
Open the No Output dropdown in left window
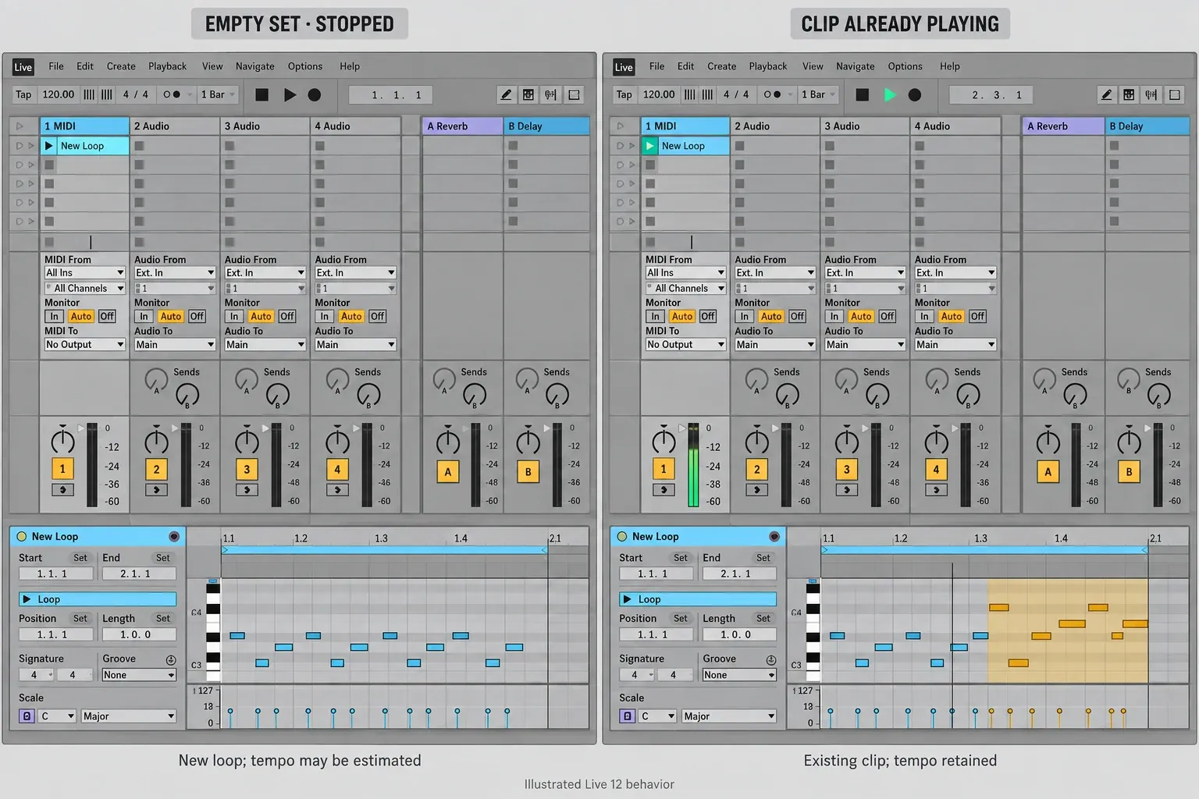point(84,344)
